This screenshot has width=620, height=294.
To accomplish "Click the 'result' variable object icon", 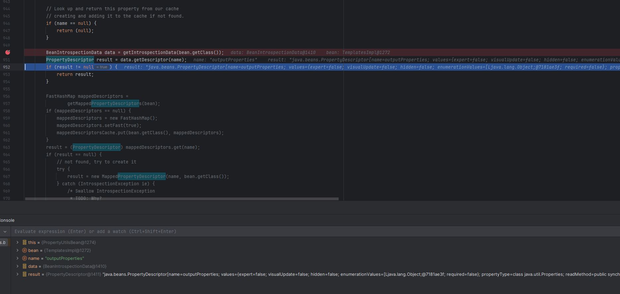I will 25,274.
